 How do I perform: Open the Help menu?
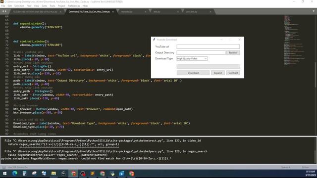click(85, 6)
